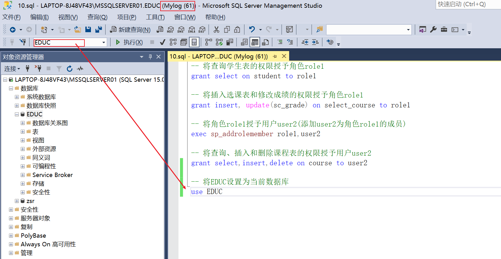The width and height of the screenshot is (501, 259).
Task: Open the 查询(Q) menu
Action: tap(97, 17)
